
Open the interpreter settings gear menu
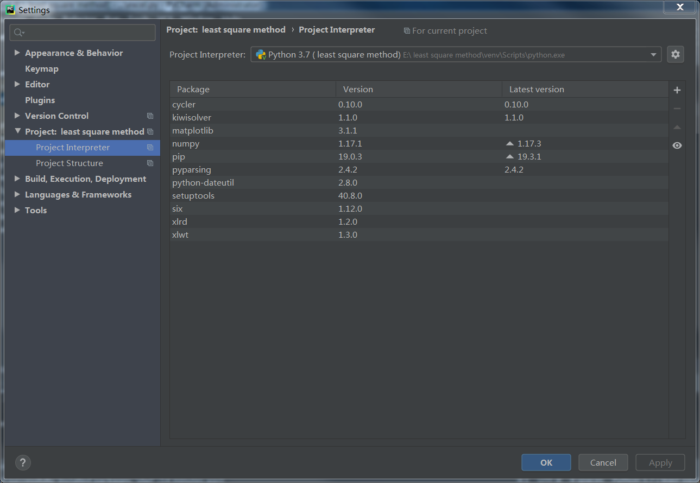coord(675,54)
